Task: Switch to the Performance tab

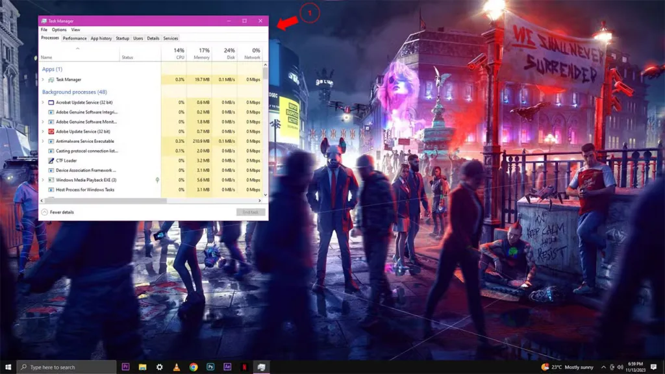Action: (x=75, y=38)
